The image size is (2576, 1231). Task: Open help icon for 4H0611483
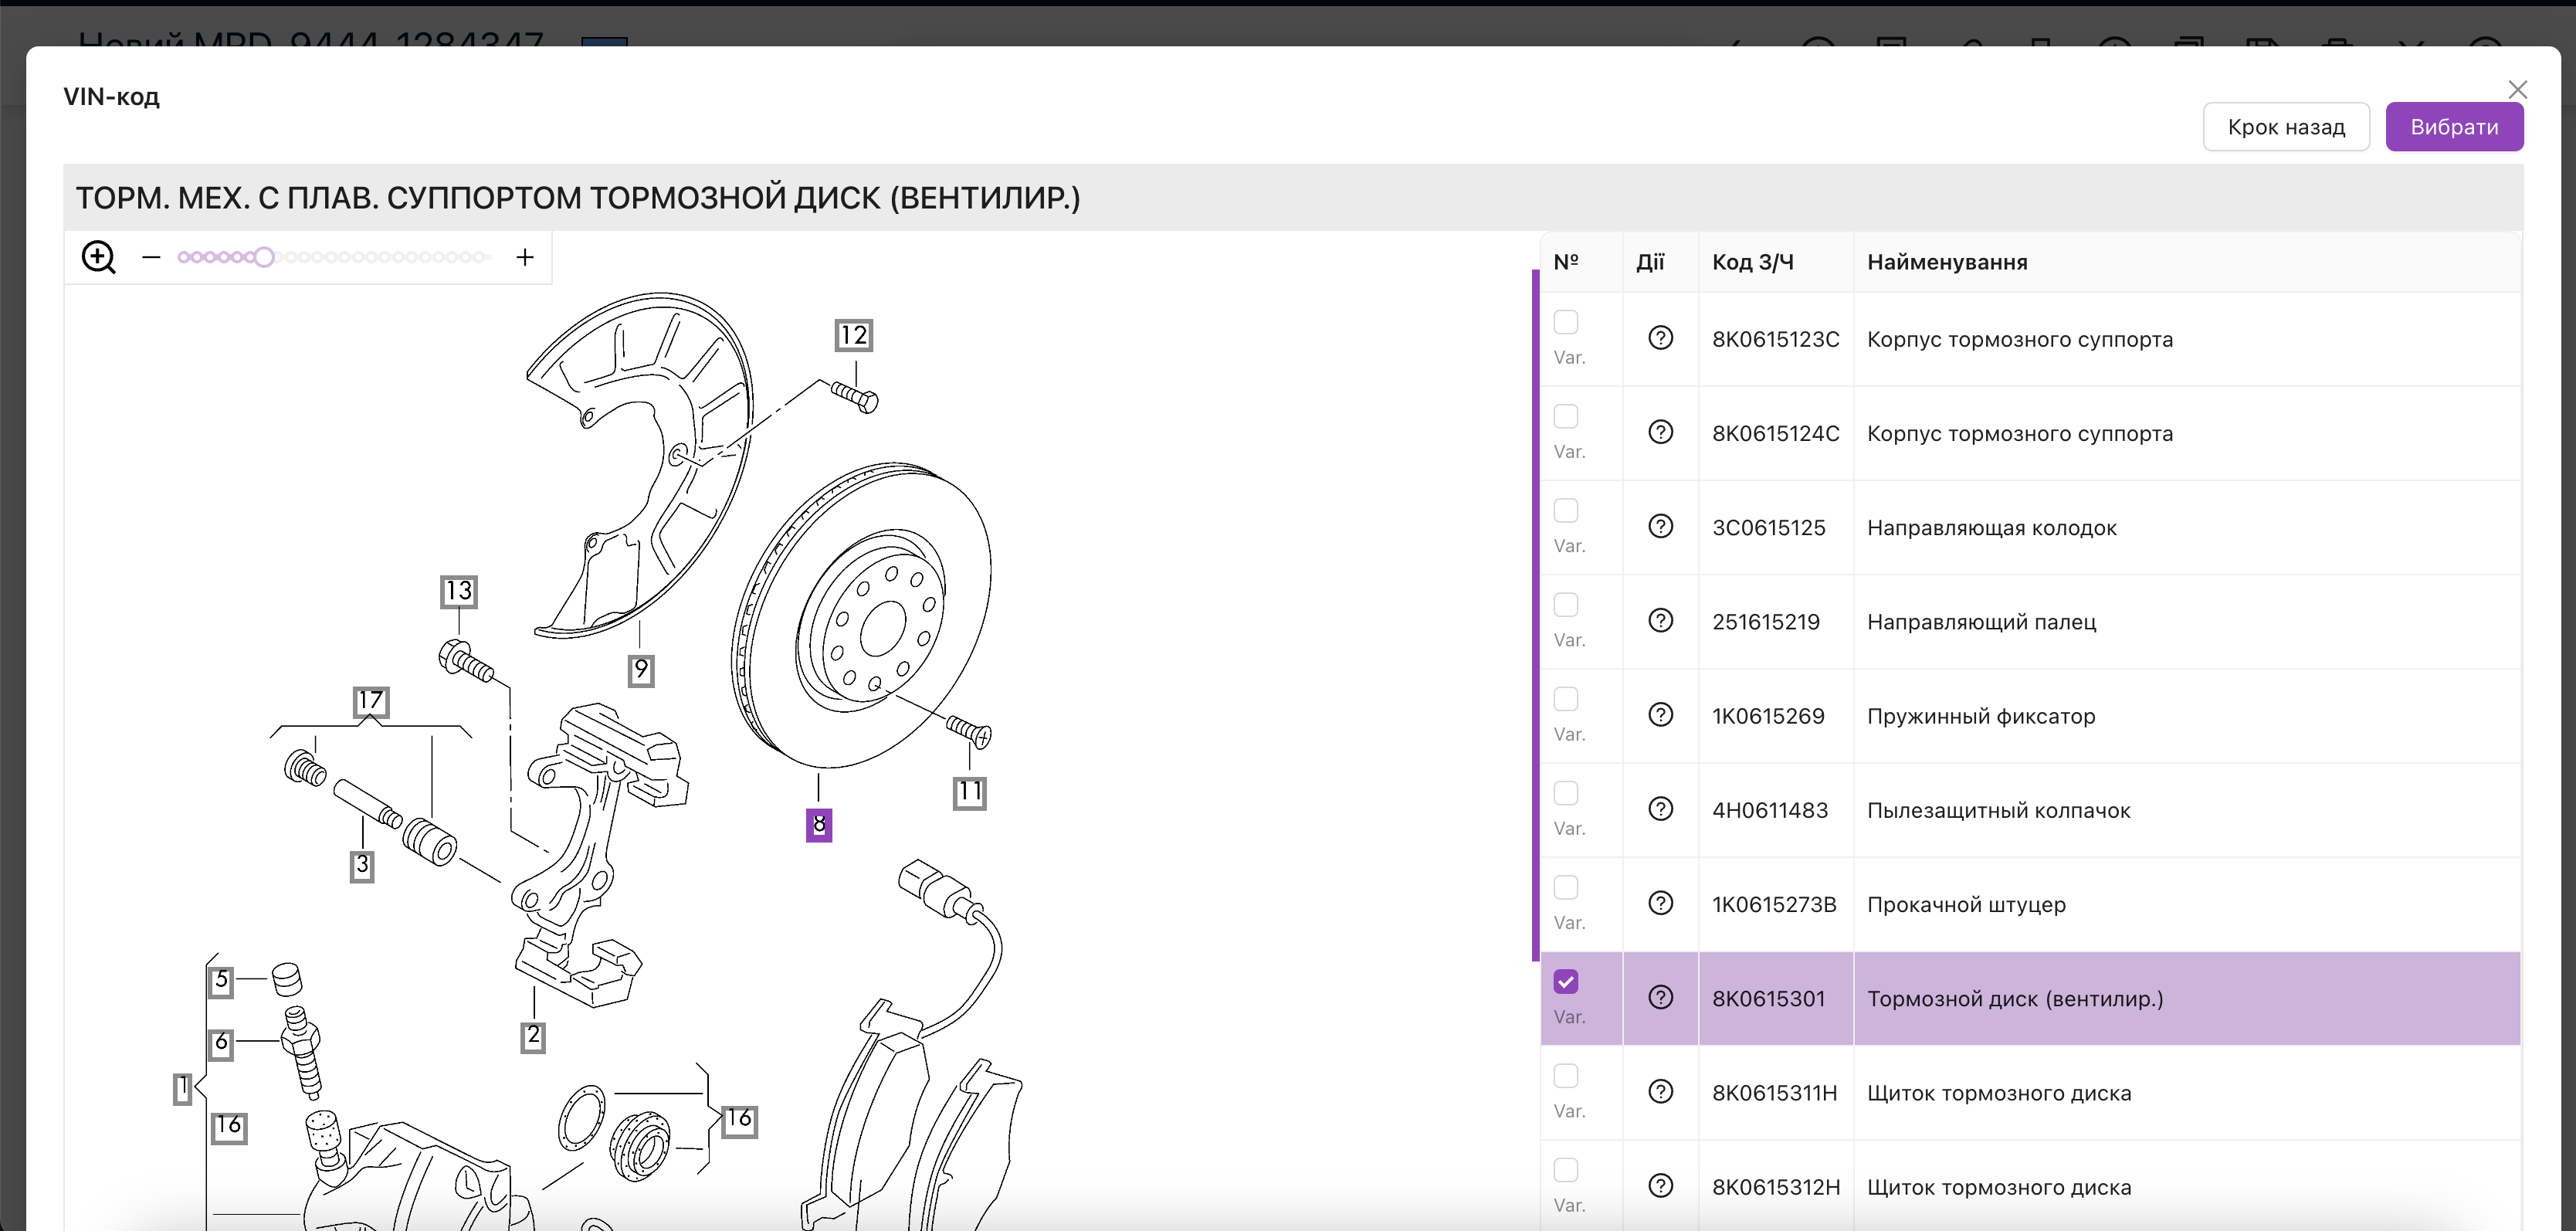[x=1660, y=809]
